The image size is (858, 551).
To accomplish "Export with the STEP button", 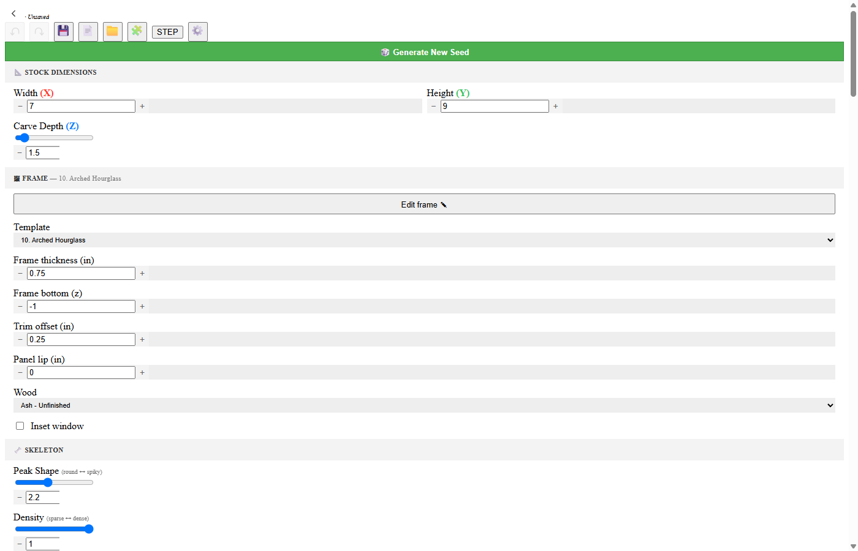I will pyautogui.click(x=167, y=32).
